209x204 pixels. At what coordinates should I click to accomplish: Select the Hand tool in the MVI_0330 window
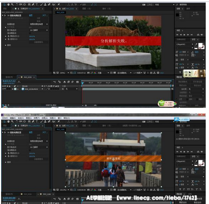point(8,4)
